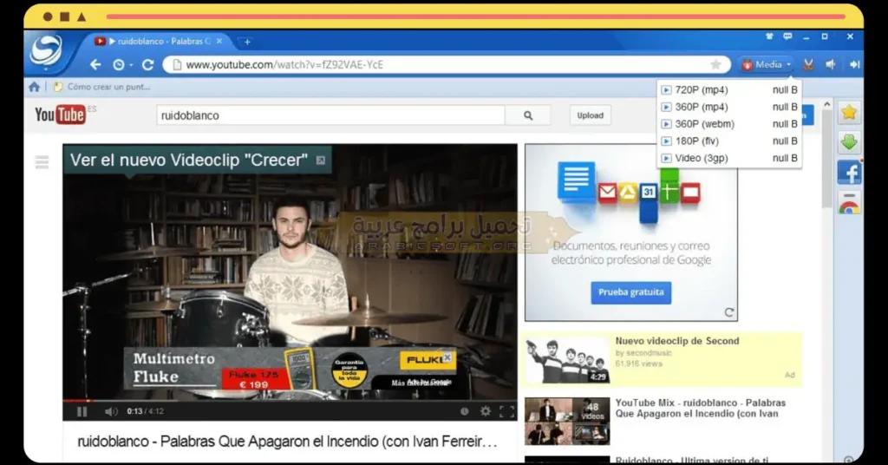
Task: Click the YouTube logo
Action: (60, 115)
